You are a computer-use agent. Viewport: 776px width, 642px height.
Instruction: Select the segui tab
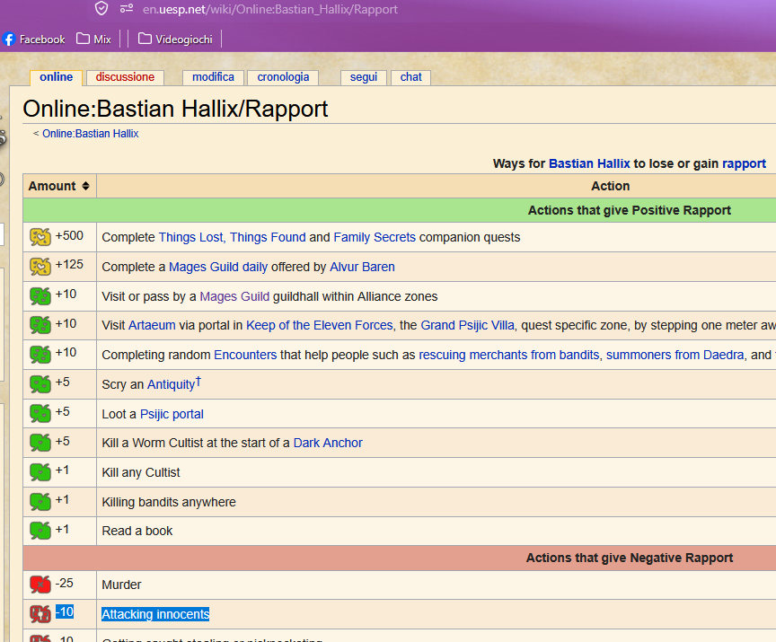(x=364, y=77)
